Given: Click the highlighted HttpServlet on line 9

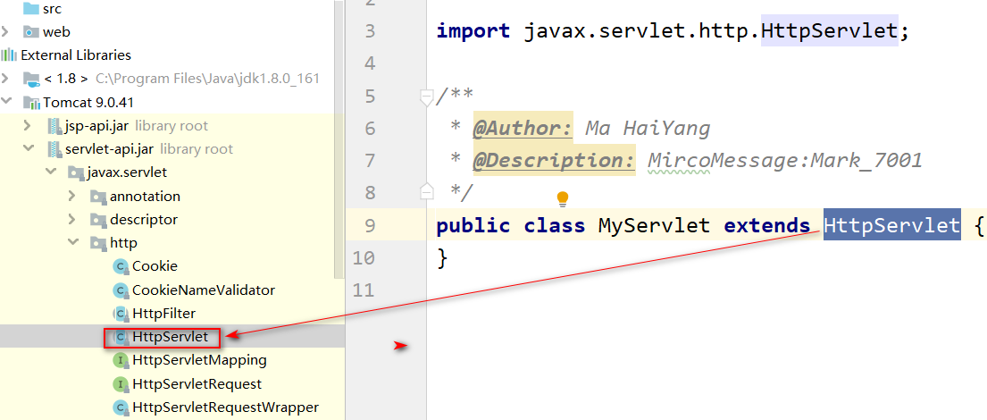Looking at the screenshot, I should point(892,225).
